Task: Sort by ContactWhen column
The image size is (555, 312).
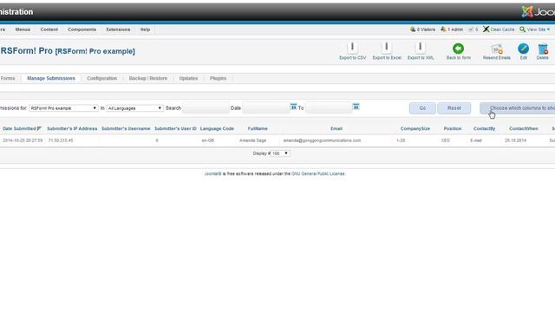Action: [523, 128]
